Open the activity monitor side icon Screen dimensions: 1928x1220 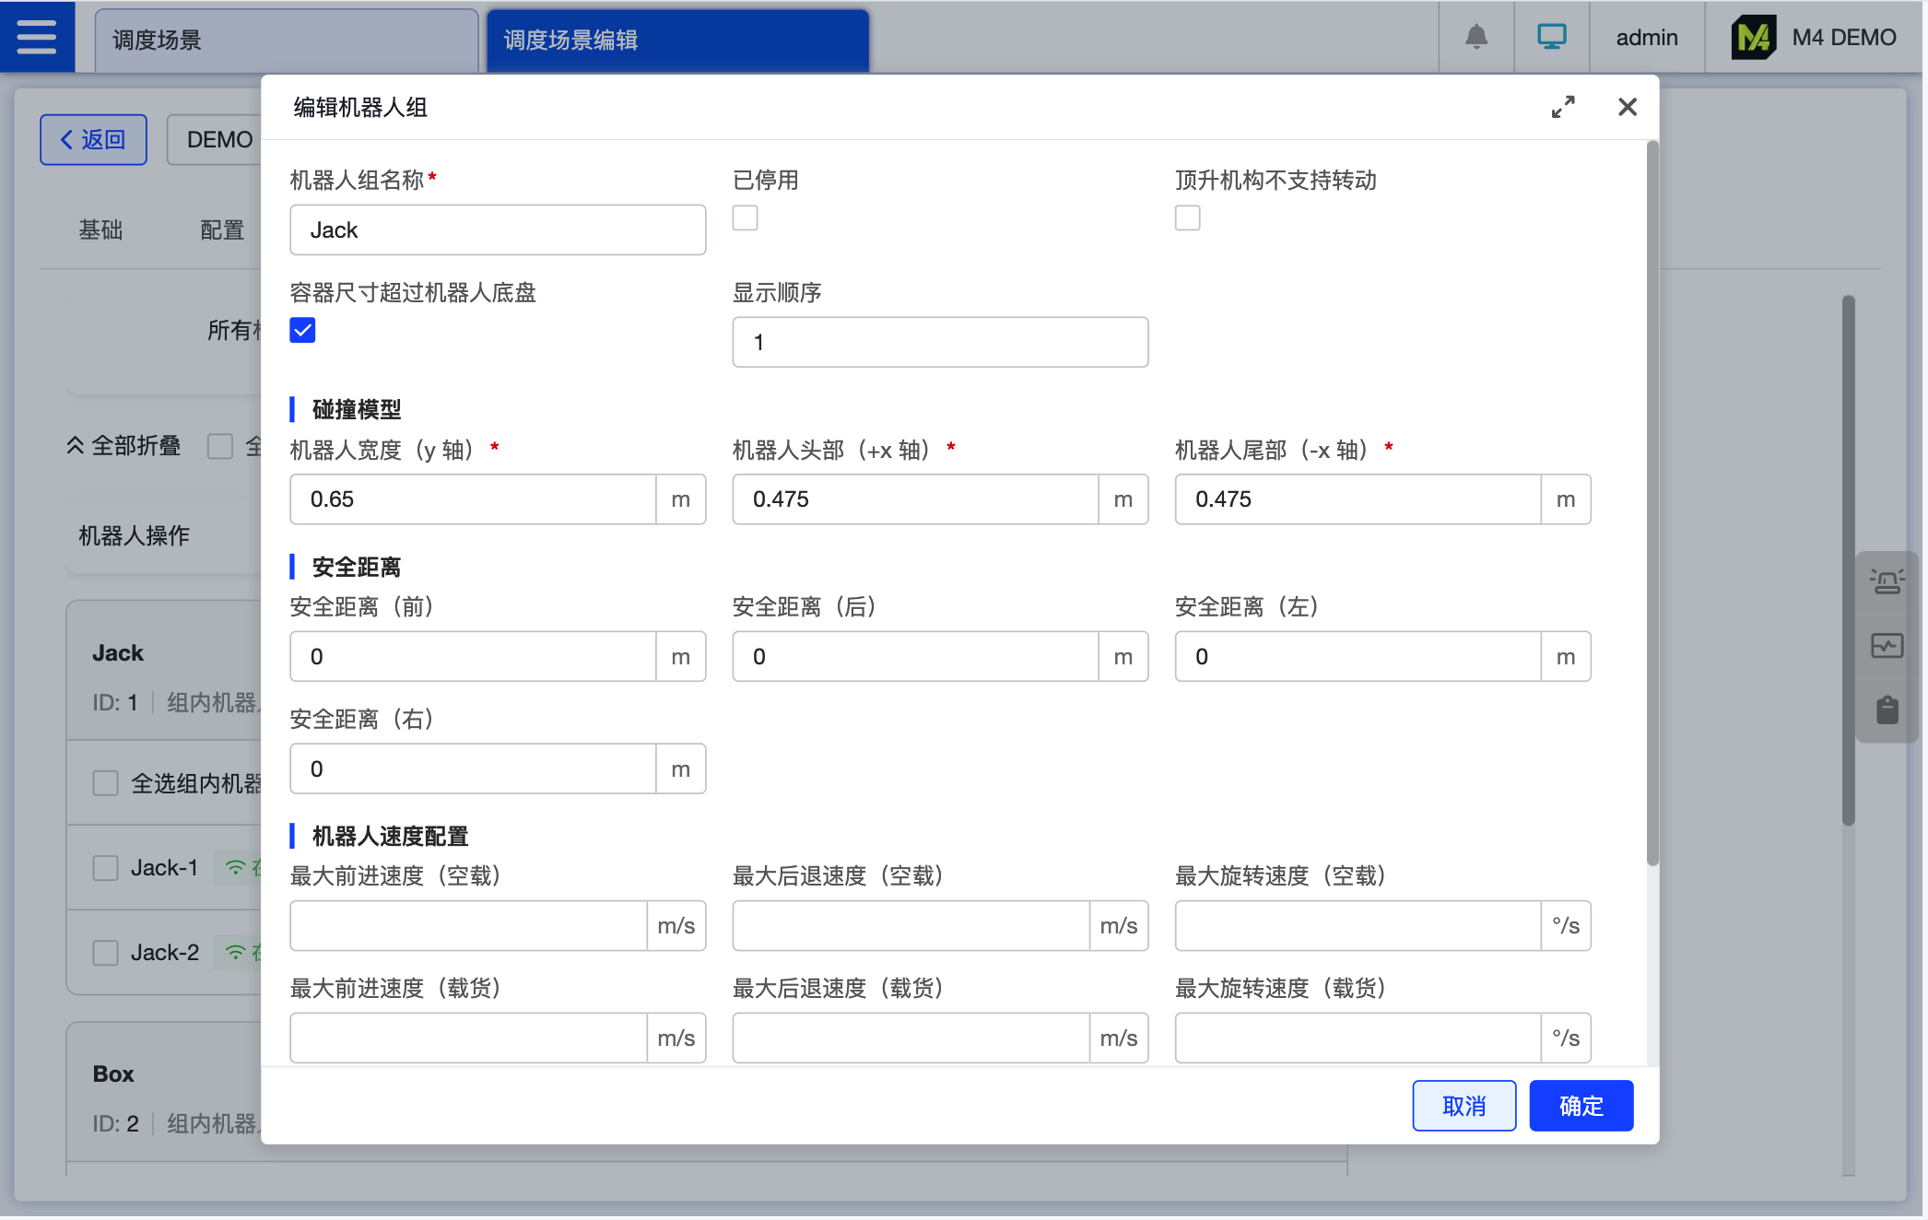(x=1887, y=646)
